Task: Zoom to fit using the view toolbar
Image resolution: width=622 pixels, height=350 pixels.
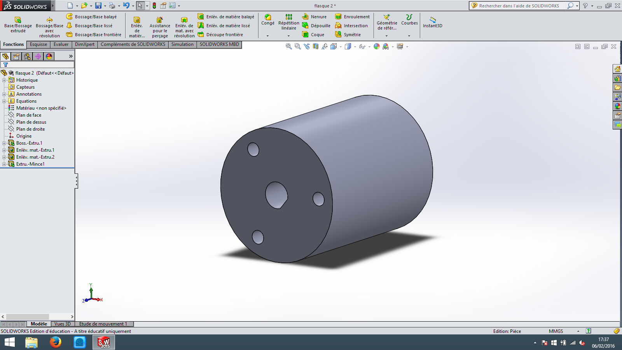Action: pyautogui.click(x=288, y=46)
